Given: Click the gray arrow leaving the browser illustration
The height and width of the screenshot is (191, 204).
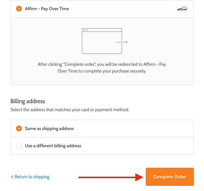Looking at the screenshot, I should 121,42.
